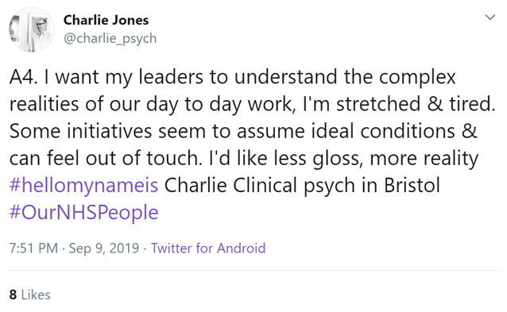Click the Sep 9, 2019 date

tap(104, 248)
